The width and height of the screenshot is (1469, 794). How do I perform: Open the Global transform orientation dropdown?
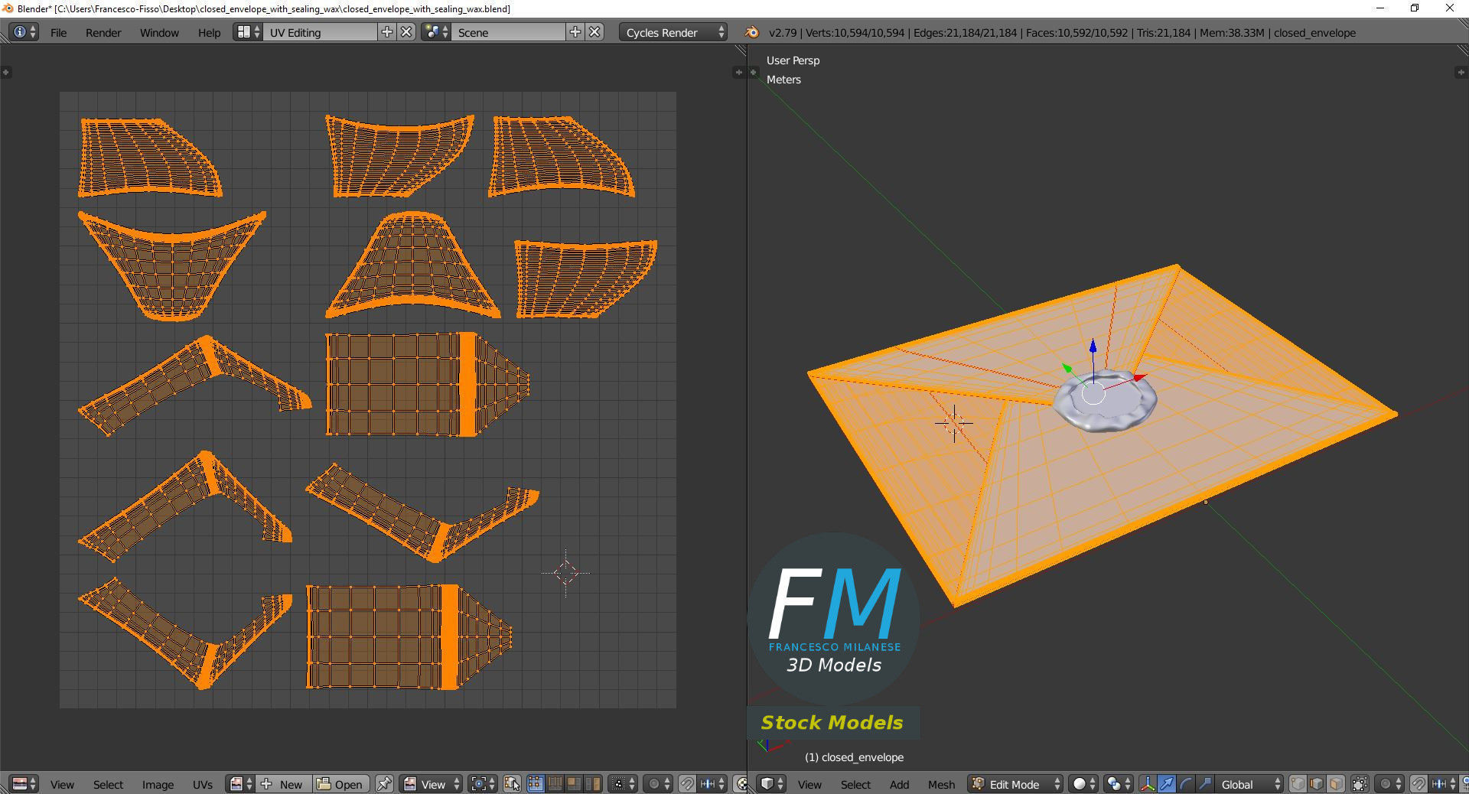(x=1249, y=784)
